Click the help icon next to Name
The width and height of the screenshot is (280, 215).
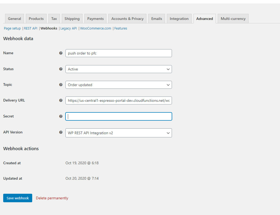pyautogui.click(x=61, y=53)
